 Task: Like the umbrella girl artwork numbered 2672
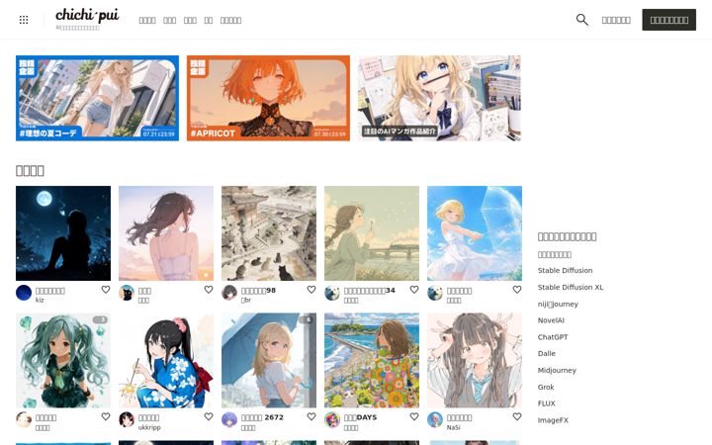[311, 417]
